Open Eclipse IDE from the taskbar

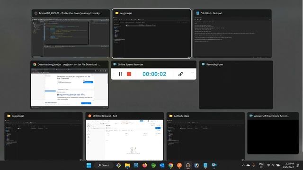pyautogui.click(x=188, y=165)
